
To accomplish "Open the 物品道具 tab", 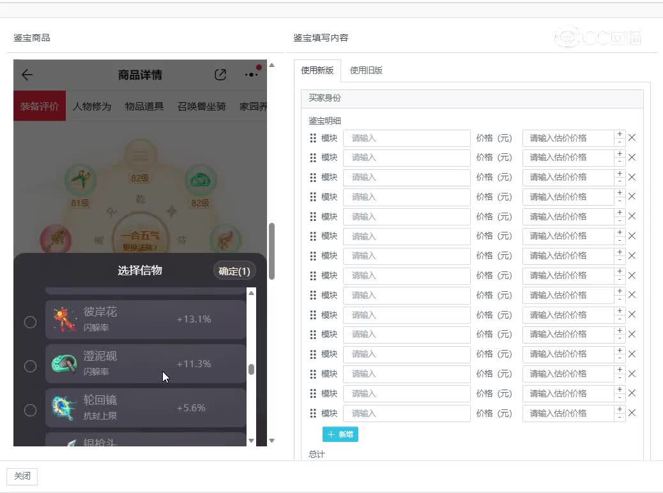I will coord(144,106).
